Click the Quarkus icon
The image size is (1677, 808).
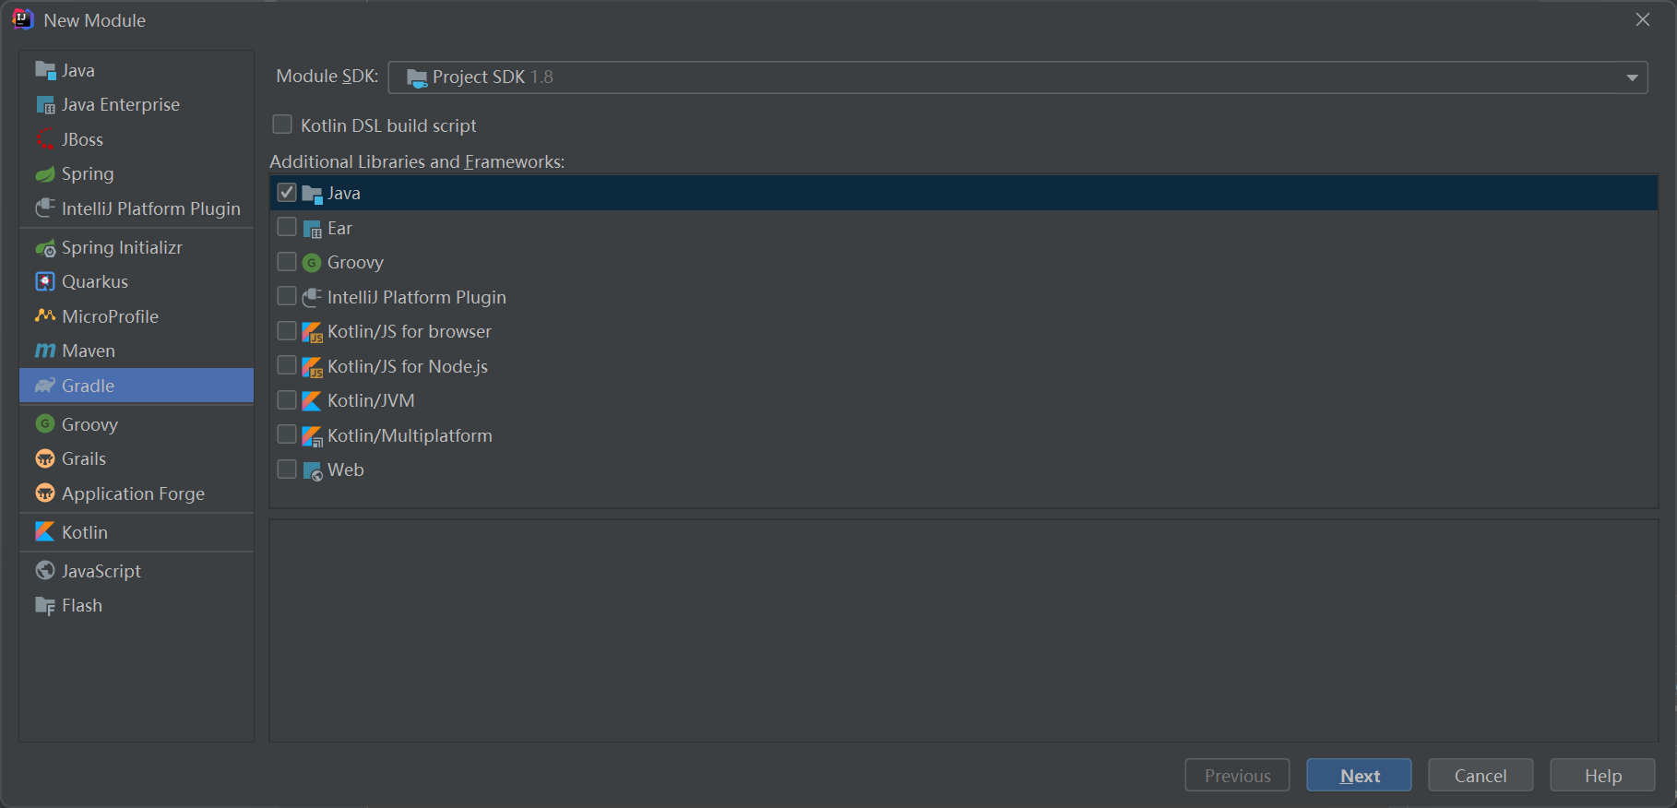click(x=45, y=281)
